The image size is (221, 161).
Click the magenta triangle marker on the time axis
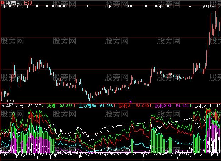(130, 102)
